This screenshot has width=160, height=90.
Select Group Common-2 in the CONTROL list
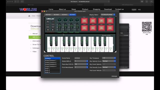(x=52, y=62)
